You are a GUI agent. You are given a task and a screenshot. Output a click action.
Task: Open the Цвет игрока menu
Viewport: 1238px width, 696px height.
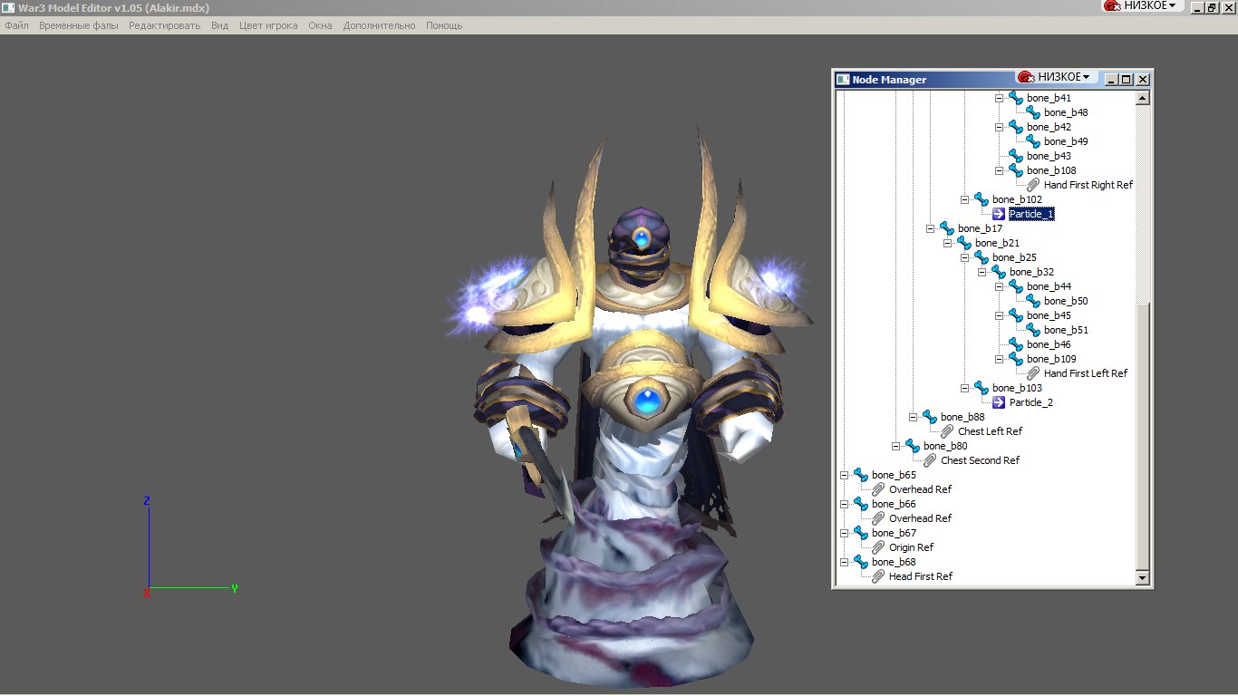[268, 25]
